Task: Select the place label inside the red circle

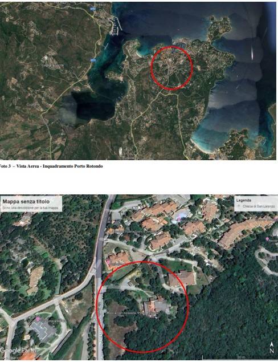Action: pyautogui.click(x=133, y=313)
